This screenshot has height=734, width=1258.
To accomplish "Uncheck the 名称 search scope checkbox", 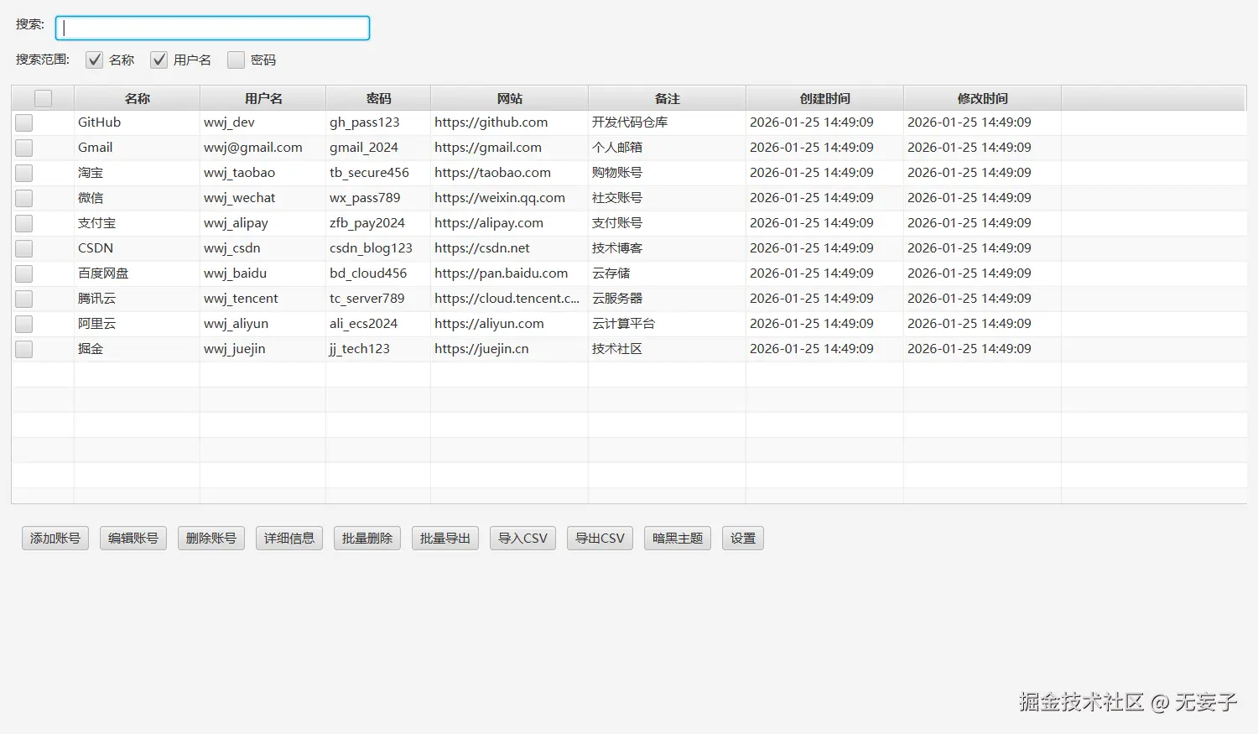I will point(94,60).
